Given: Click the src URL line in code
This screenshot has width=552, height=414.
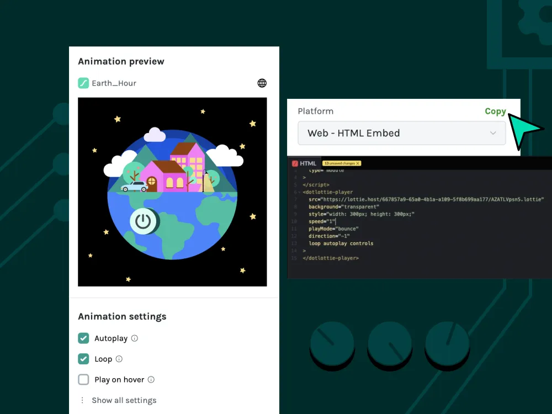Looking at the screenshot, I should pos(426,199).
